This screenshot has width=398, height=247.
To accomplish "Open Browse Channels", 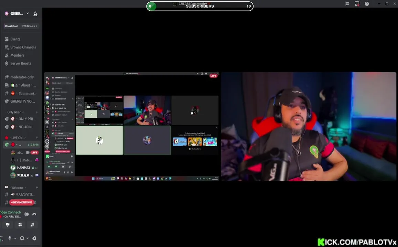I will click(x=23, y=47).
